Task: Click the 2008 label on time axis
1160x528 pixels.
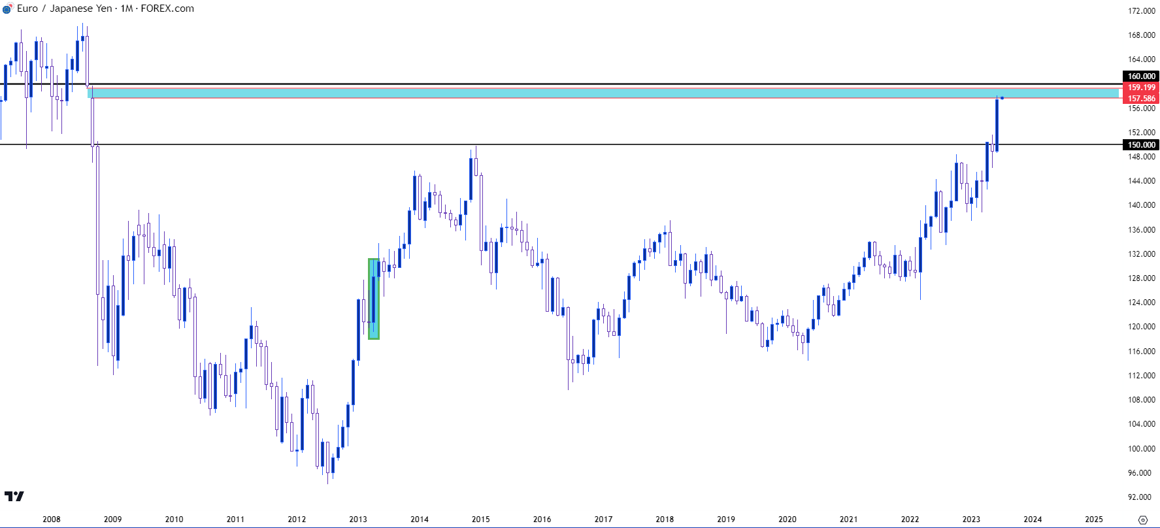Action: click(x=52, y=520)
